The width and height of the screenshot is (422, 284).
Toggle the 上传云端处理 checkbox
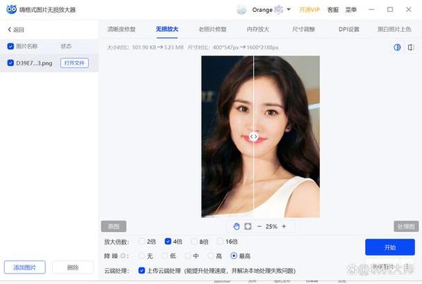pyautogui.click(x=142, y=270)
